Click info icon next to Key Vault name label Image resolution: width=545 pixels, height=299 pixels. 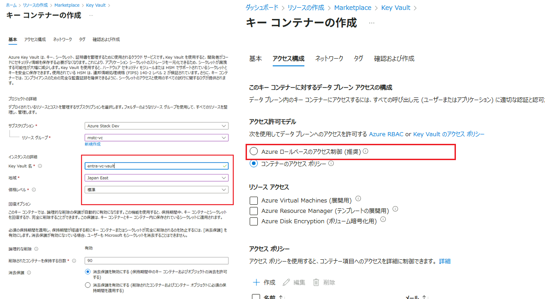point(40,166)
